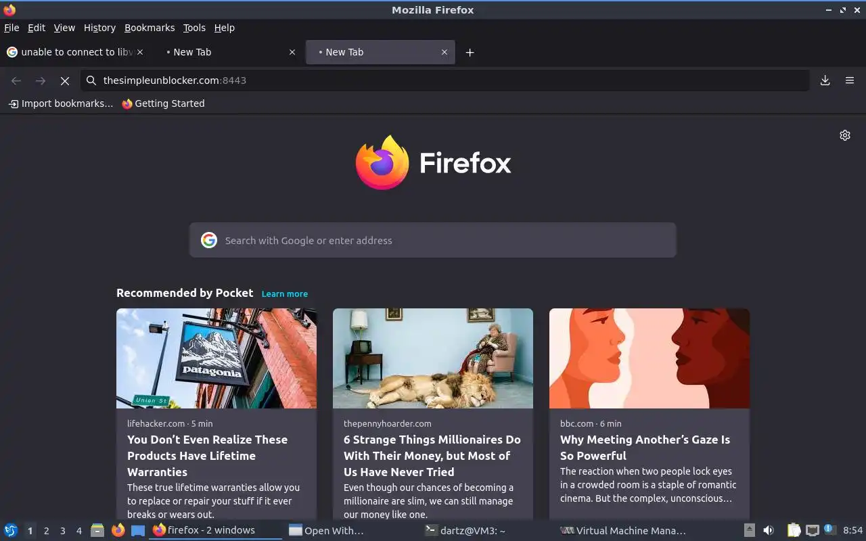Viewport: 866px width, 541px height.
Task: Switch to workspace 2 in taskbar pager
Action: tap(46, 531)
